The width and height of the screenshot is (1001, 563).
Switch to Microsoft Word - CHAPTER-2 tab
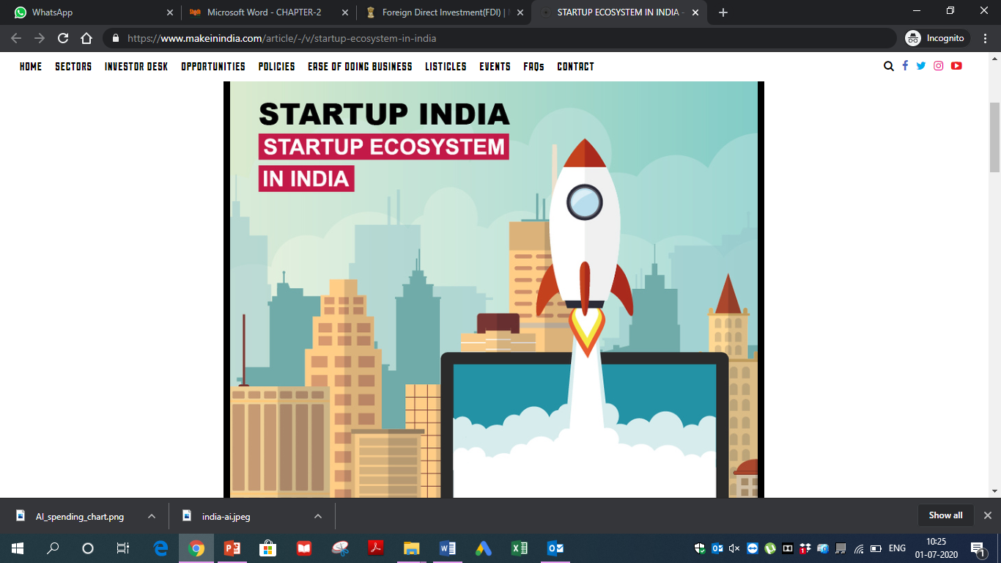[x=267, y=12]
